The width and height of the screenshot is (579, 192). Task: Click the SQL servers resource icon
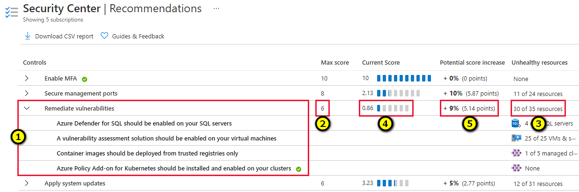click(x=516, y=124)
